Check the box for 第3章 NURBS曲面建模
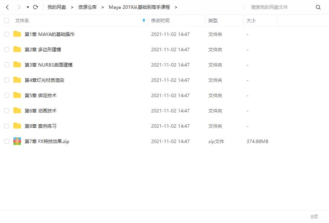The image size is (329, 223). (7, 65)
